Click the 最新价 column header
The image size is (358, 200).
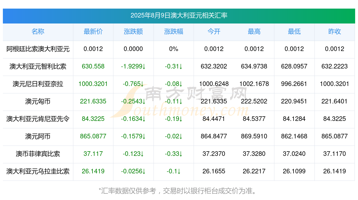click(x=93, y=32)
